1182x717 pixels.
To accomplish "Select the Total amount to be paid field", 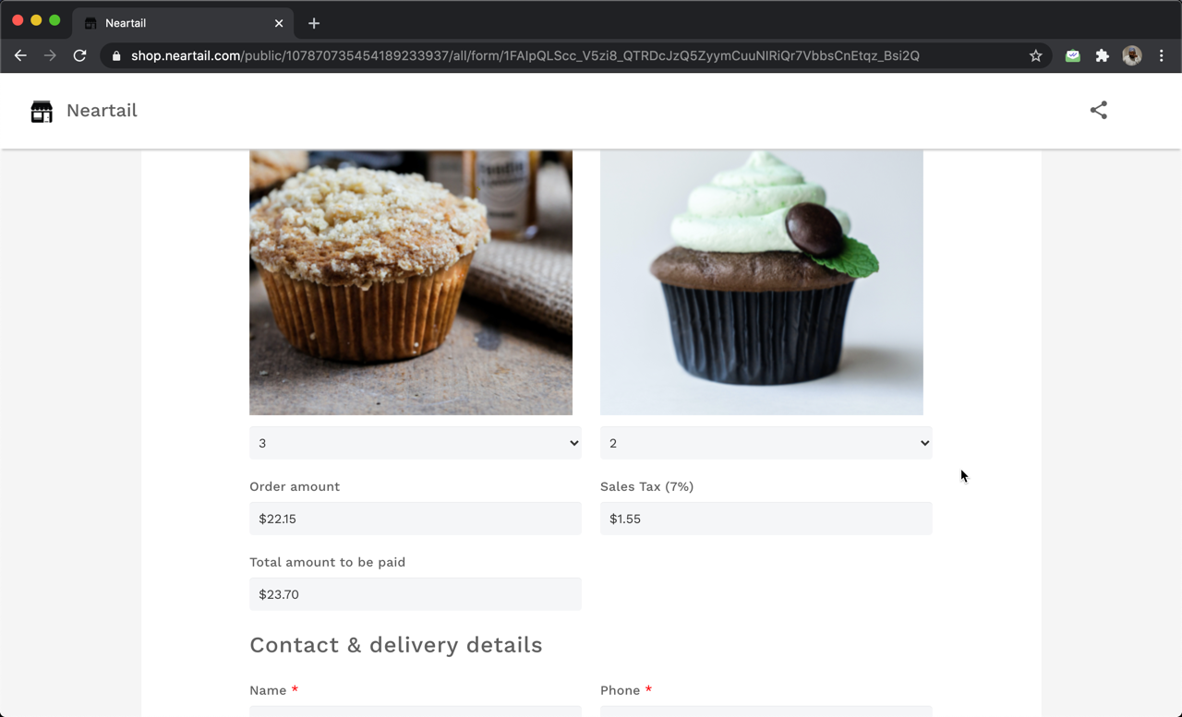I will (415, 593).
